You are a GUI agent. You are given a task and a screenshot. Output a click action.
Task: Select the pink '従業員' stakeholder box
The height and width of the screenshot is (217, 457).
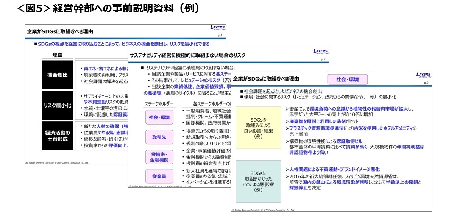coord(159,176)
